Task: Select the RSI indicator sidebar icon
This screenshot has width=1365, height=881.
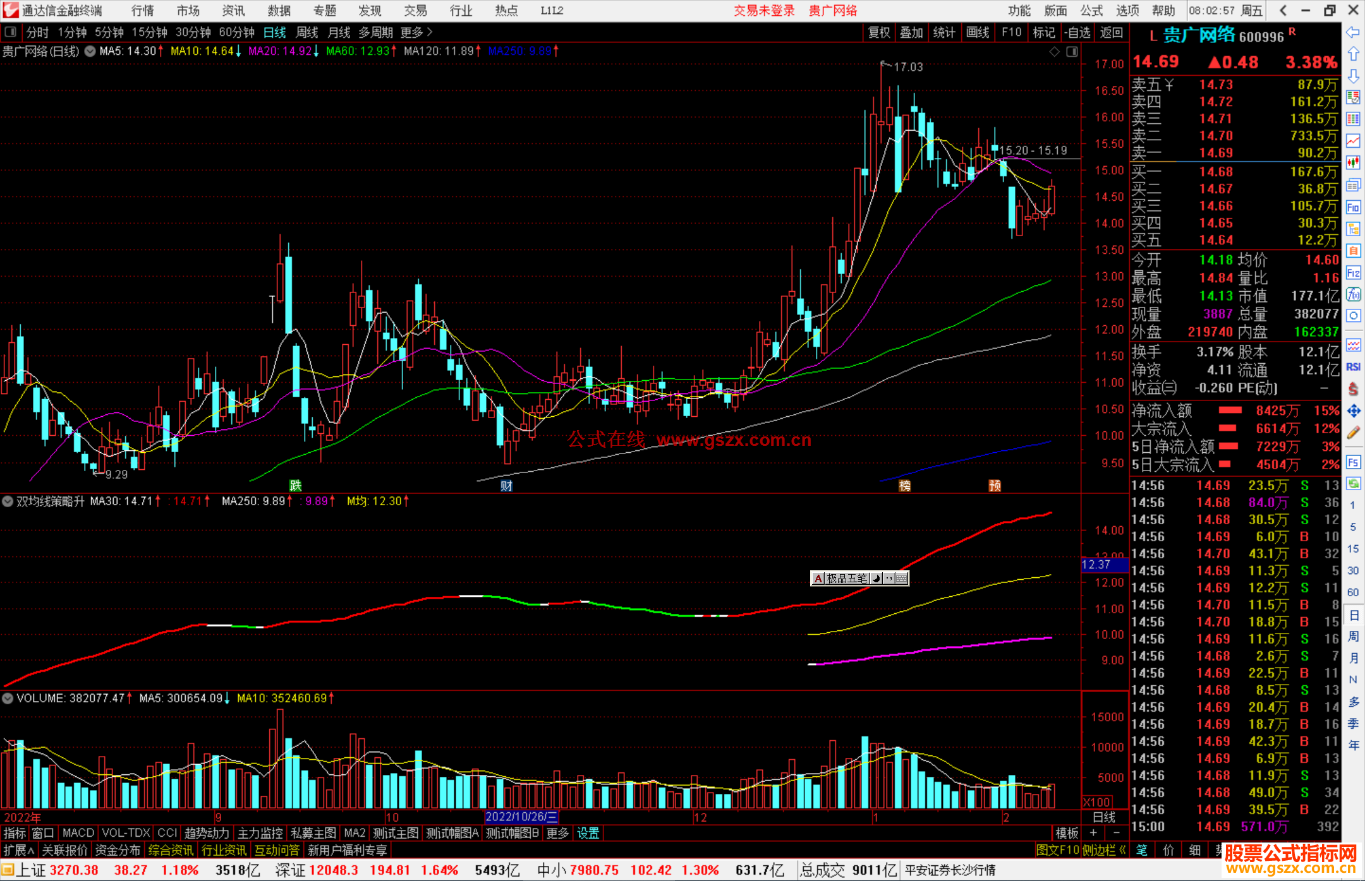Action: [x=1353, y=367]
